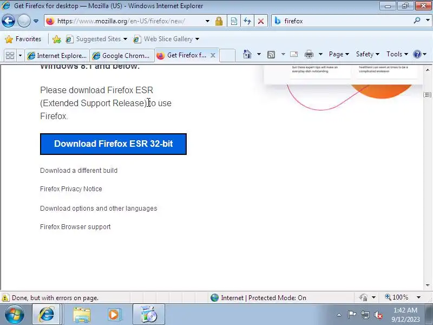Open the Help question mark icon
The width and height of the screenshot is (433, 325).
417,54
